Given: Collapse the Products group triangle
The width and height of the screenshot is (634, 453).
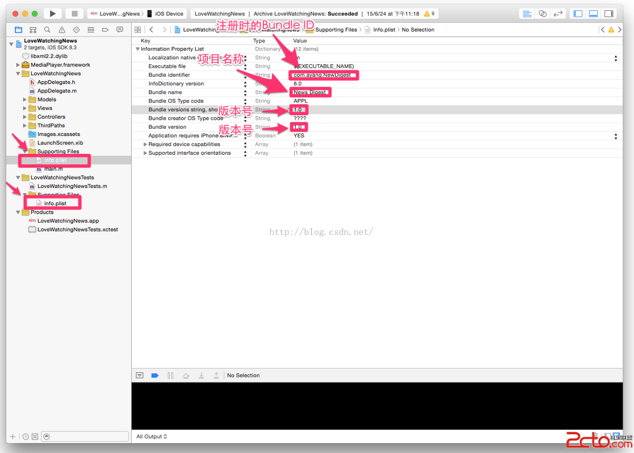Looking at the screenshot, I should pos(18,212).
